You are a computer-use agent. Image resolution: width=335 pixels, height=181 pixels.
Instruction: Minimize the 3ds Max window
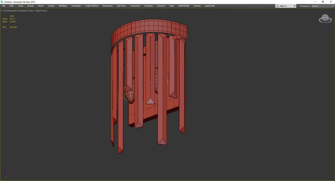tap(315, 2)
